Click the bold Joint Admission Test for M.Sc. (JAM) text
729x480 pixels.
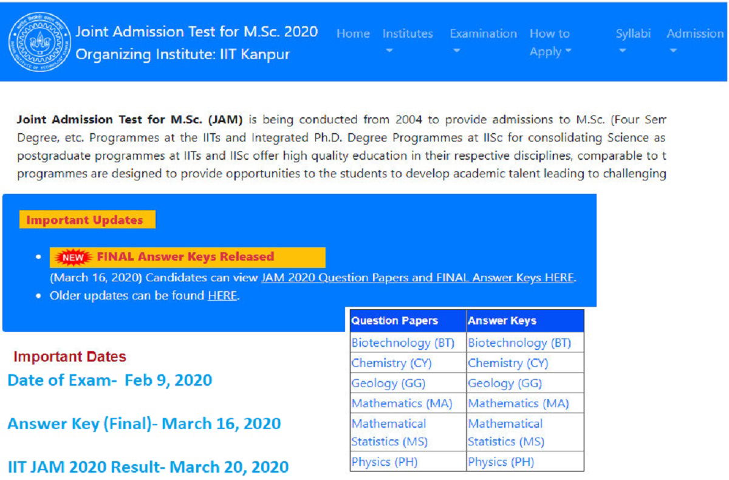click(x=130, y=119)
